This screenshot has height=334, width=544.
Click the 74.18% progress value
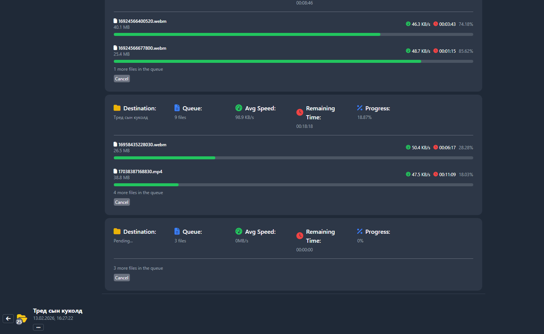coord(466,24)
